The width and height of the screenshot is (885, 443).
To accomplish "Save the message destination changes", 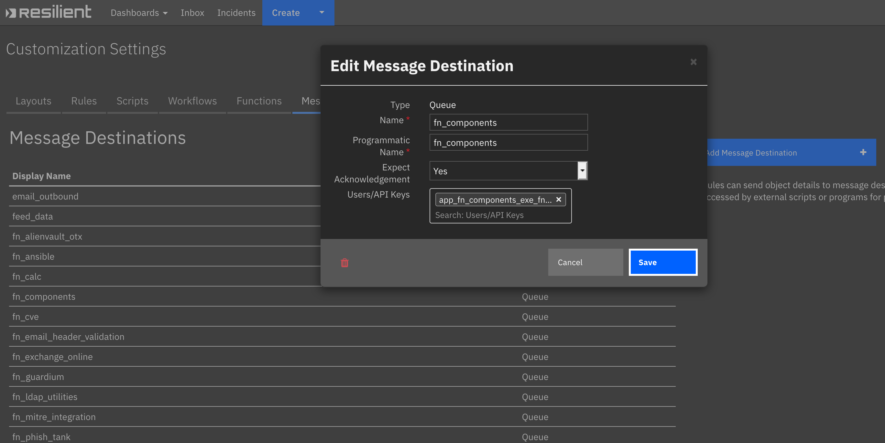I will coord(663,262).
